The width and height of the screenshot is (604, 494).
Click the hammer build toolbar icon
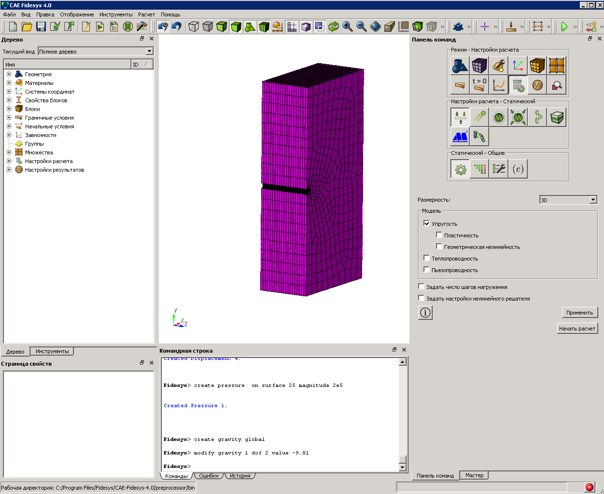pyautogui.click(x=141, y=27)
